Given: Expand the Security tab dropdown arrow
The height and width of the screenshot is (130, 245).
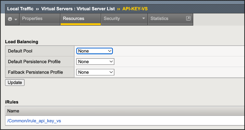Looking at the screenshot, I should (x=144, y=18).
